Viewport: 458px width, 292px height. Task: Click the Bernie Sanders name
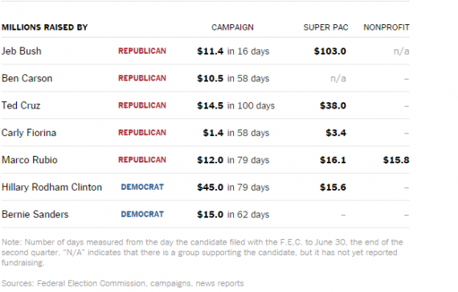35,214
